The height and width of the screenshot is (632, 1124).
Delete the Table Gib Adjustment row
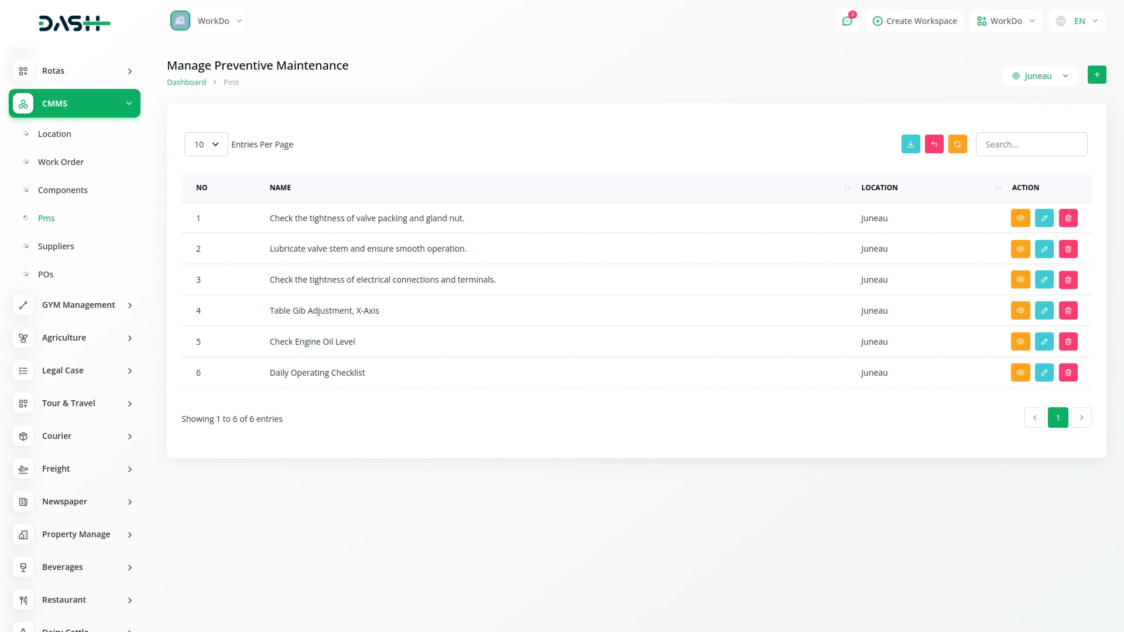(x=1068, y=311)
